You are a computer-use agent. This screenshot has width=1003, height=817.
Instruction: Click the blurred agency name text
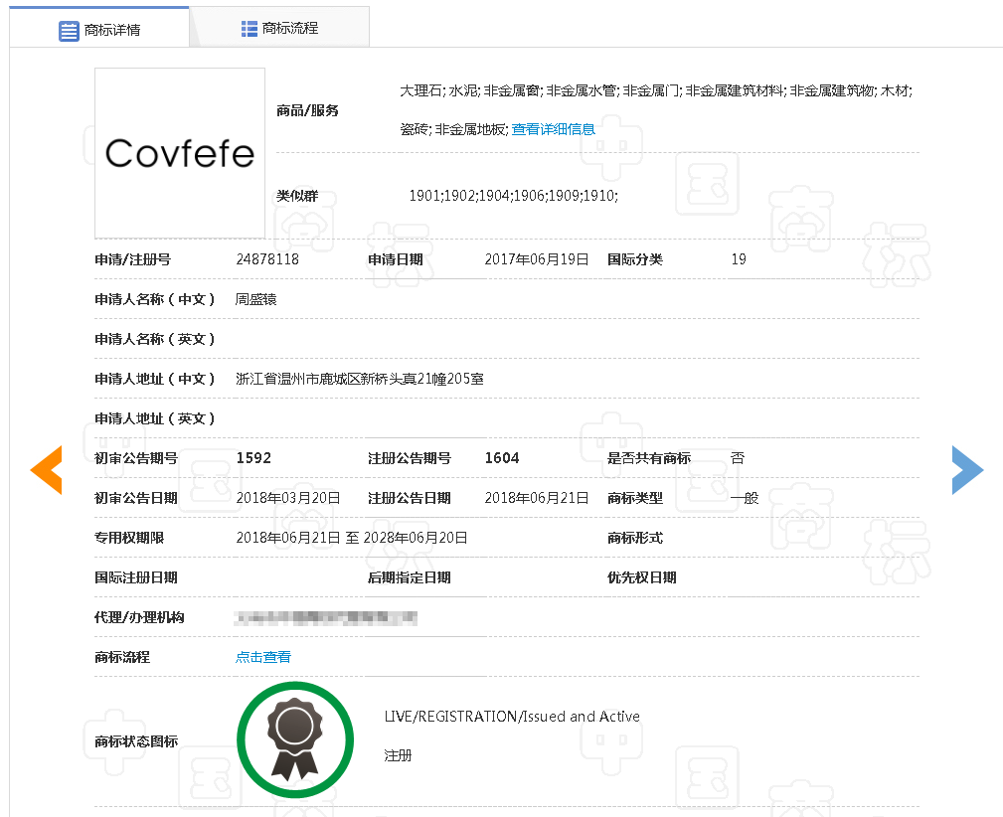pos(326,618)
